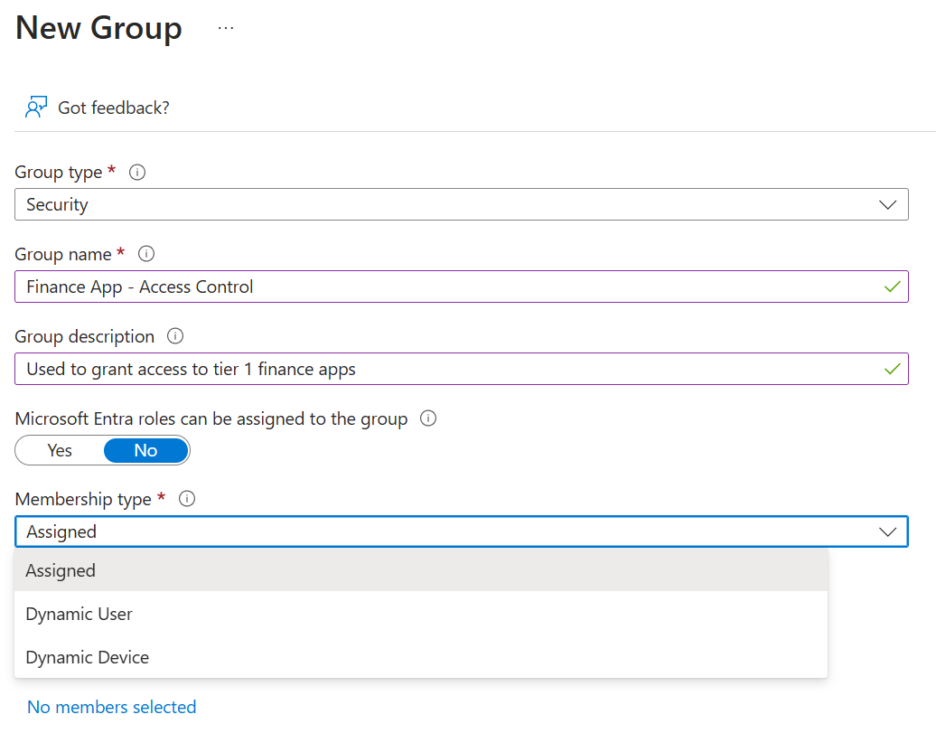Keep Entra roles assignment toggled to No
Screen dimensions: 936x752
145,450
